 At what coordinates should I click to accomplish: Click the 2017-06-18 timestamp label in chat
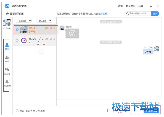(x=111, y=22)
